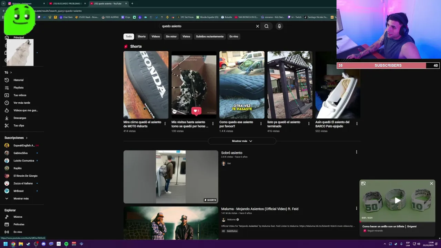This screenshot has height=248, width=441.
Task: Open Discord from the taskbar
Action: click(x=43, y=244)
